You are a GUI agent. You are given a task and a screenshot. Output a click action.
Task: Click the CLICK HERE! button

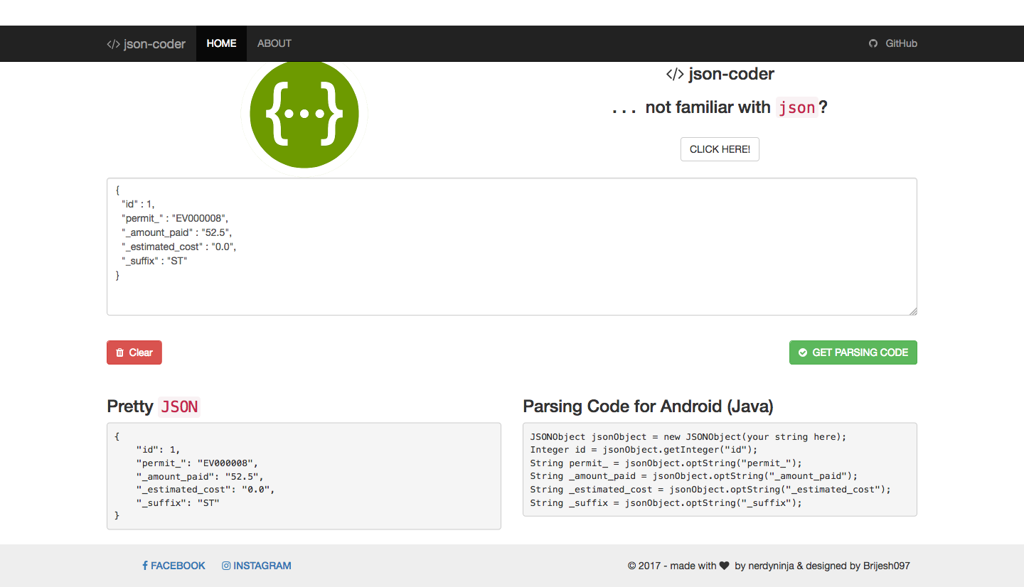tap(720, 149)
